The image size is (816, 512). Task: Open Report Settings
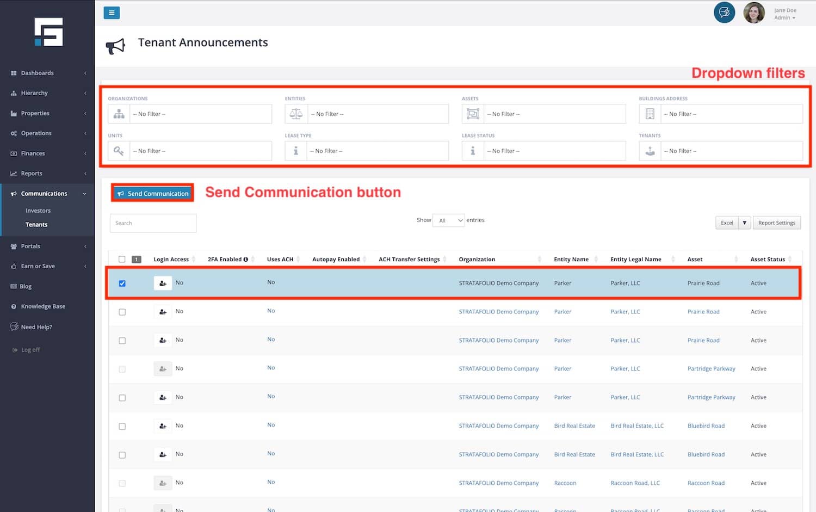click(776, 223)
